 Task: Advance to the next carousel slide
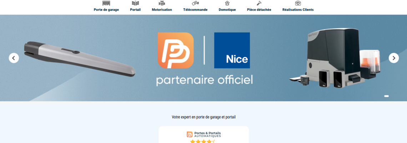393,58
